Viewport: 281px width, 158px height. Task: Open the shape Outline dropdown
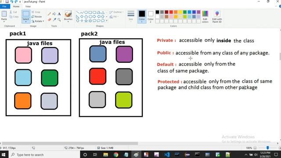tap(117, 12)
